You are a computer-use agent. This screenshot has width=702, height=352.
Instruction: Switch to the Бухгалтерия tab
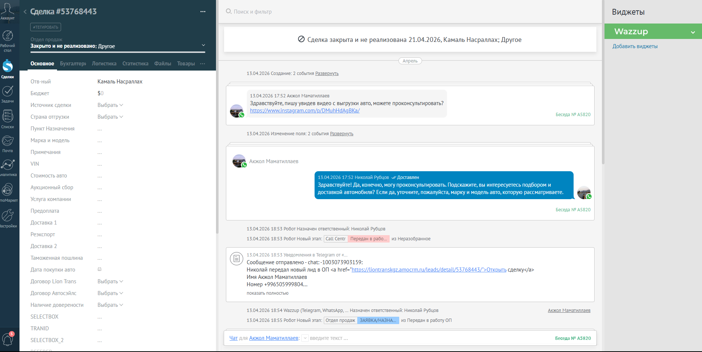tap(73, 64)
